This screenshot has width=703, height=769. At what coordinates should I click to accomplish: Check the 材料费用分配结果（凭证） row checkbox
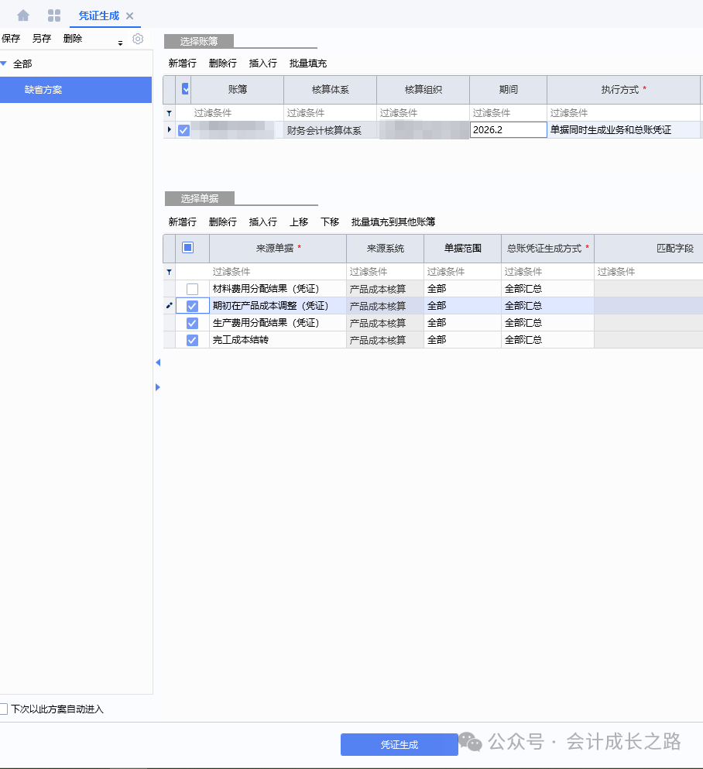192,289
